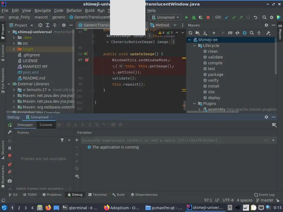
Task: Run the Unnamed configuration with green play
Action: tap(187, 17)
